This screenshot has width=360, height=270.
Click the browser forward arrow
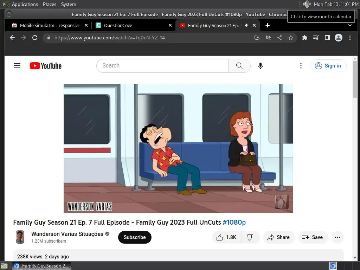tap(24, 38)
